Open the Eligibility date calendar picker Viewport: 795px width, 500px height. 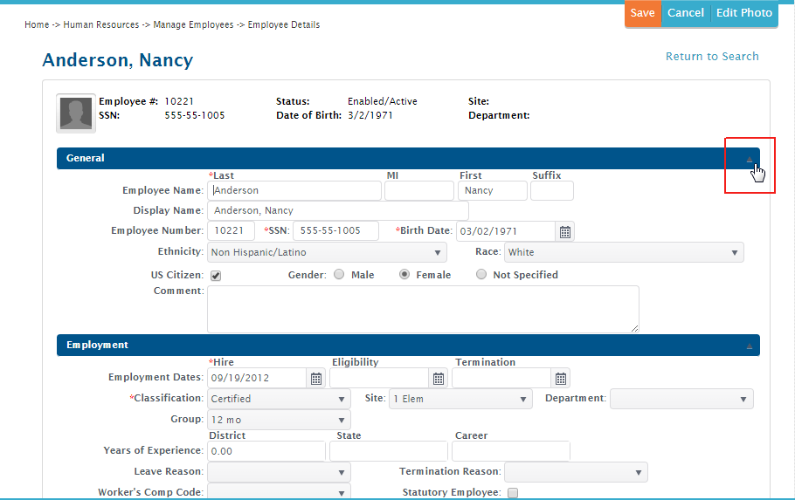coord(439,378)
